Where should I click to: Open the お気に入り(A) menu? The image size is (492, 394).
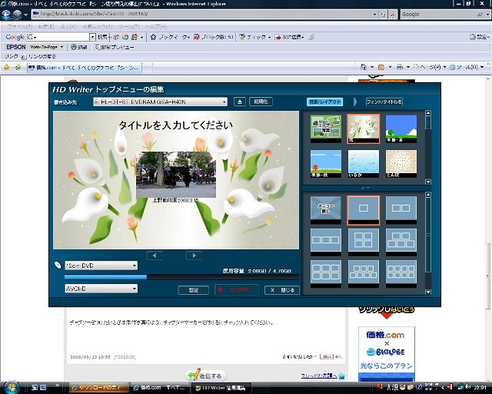click(98, 27)
